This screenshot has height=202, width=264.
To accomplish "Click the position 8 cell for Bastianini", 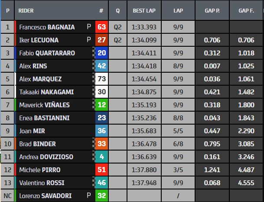I will 7,118.
